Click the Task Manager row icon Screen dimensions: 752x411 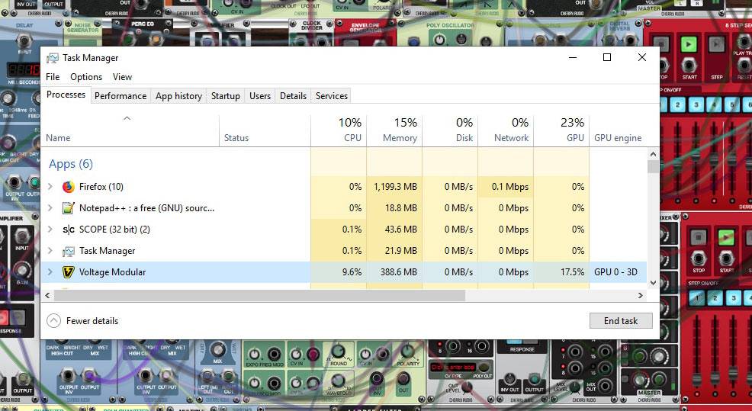(x=69, y=251)
